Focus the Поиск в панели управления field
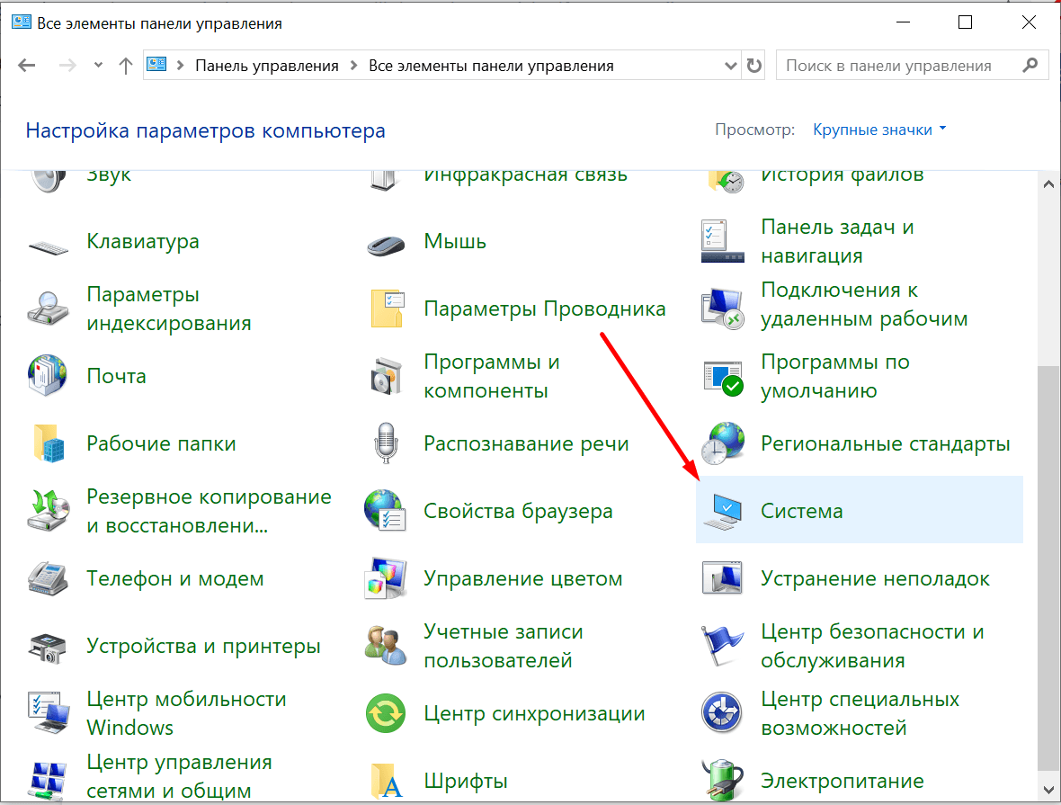The width and height of the screenshot is (1061, 805). 912,66
